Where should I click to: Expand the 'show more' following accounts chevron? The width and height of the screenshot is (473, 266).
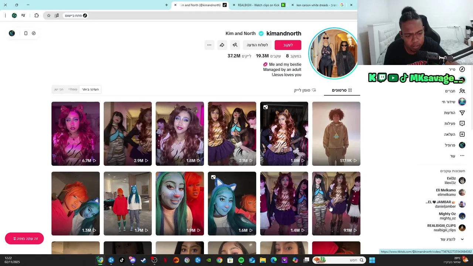[x=462, y=239]
